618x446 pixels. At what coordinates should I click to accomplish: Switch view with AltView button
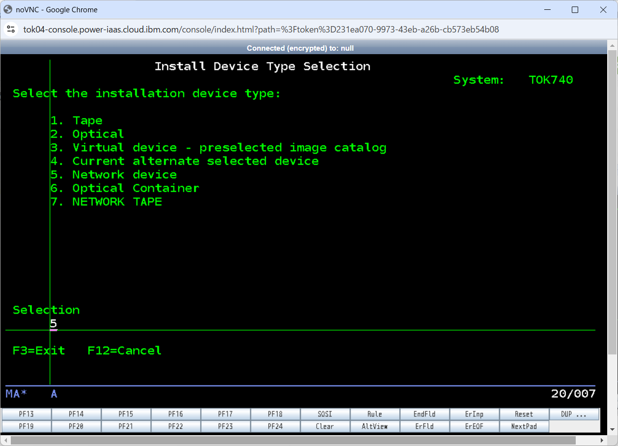(x=375, y=426)
